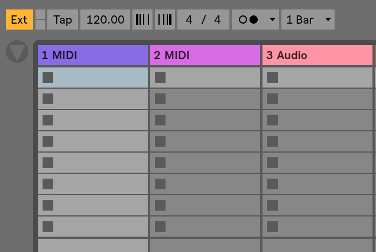Screen dimensions: 376x252
Task: Click the phase nudge down icon
Action: click(142, 20)
